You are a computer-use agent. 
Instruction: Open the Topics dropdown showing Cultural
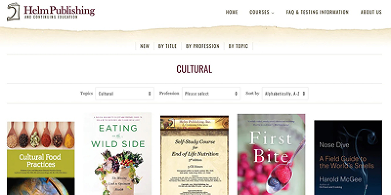[x=125, y=94]
